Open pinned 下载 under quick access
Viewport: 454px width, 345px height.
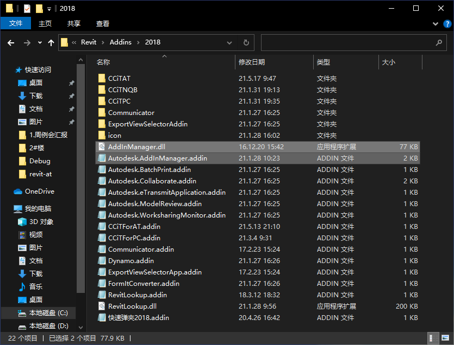click(x=36, y=96)
